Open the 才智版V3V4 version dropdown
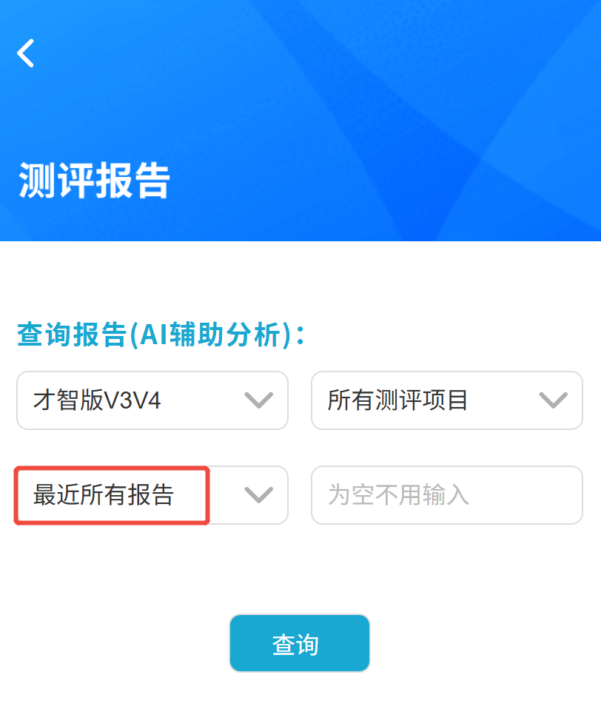Image resolution: width=601 pixels, height=712 pixels. pos(152,400)
